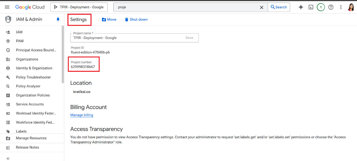The height and width of the screenshot is (161, 357).
Task: Collapse the sidebar with the bottom chevron
Action: coord(8,158)
